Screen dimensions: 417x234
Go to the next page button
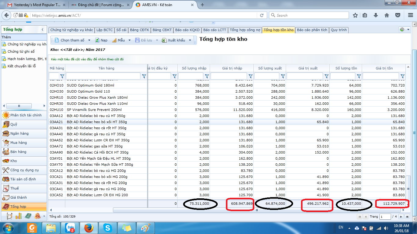(401, 217)
